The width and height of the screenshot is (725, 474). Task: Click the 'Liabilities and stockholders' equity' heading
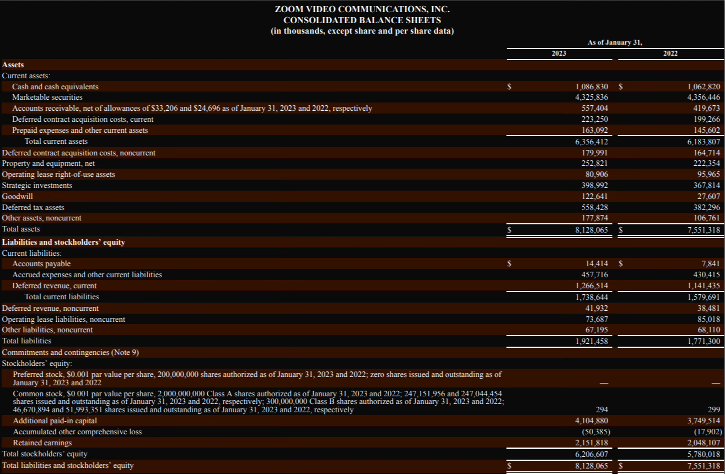63,242
